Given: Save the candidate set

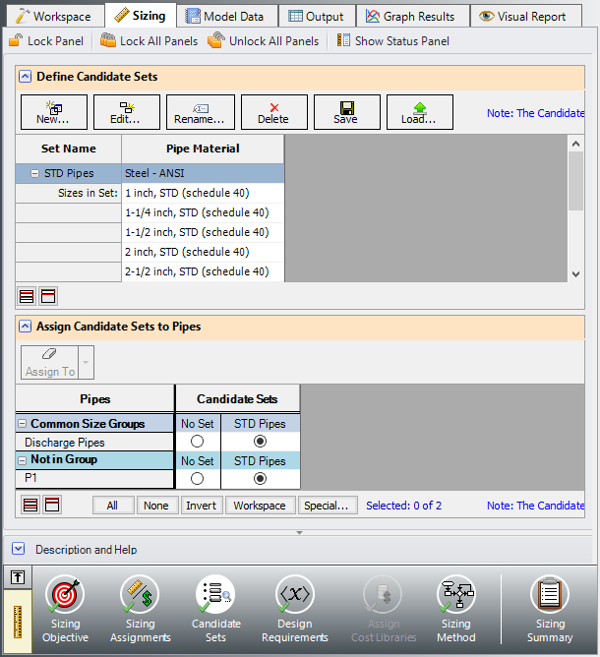Looking at the screenshot, I should tap(346, 112).
